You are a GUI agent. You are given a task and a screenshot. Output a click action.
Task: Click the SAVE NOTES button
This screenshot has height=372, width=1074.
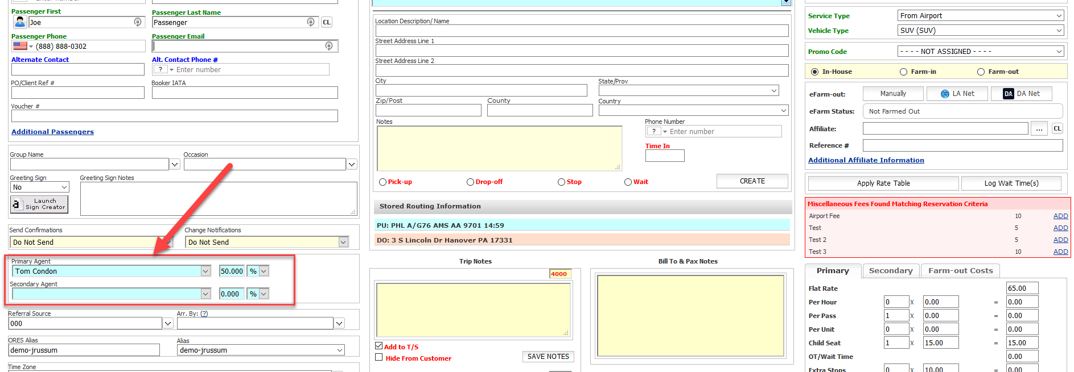(x=548, y=357)
